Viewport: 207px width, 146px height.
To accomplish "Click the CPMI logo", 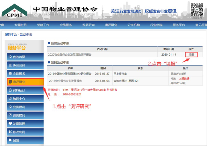I will pyautogui.click(x=15, y=11).
